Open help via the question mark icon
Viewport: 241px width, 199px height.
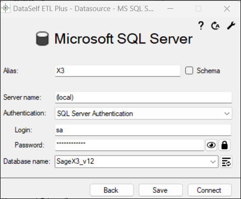201,26
